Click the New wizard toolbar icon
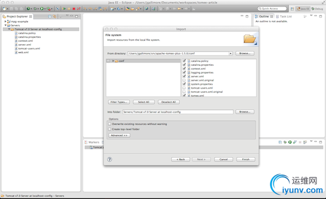The height and width of the screenshot is (199, 326). (4, 9)
